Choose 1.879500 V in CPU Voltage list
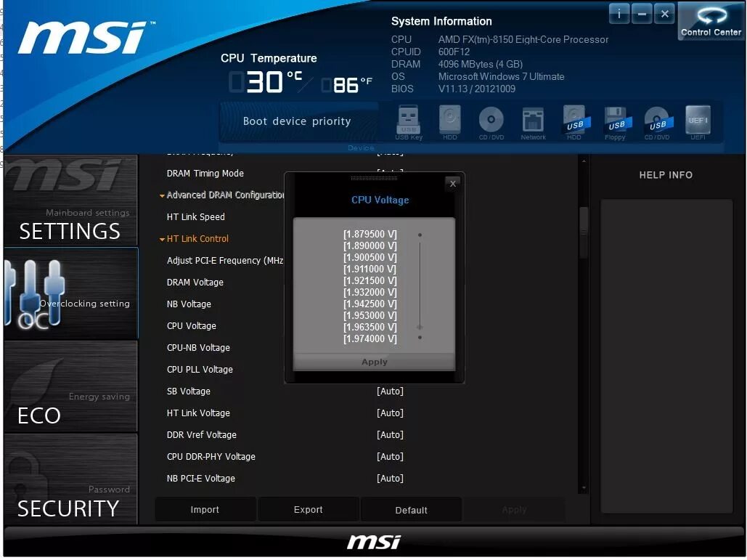This screenshot has width=747, height=560. coord(370,234)
